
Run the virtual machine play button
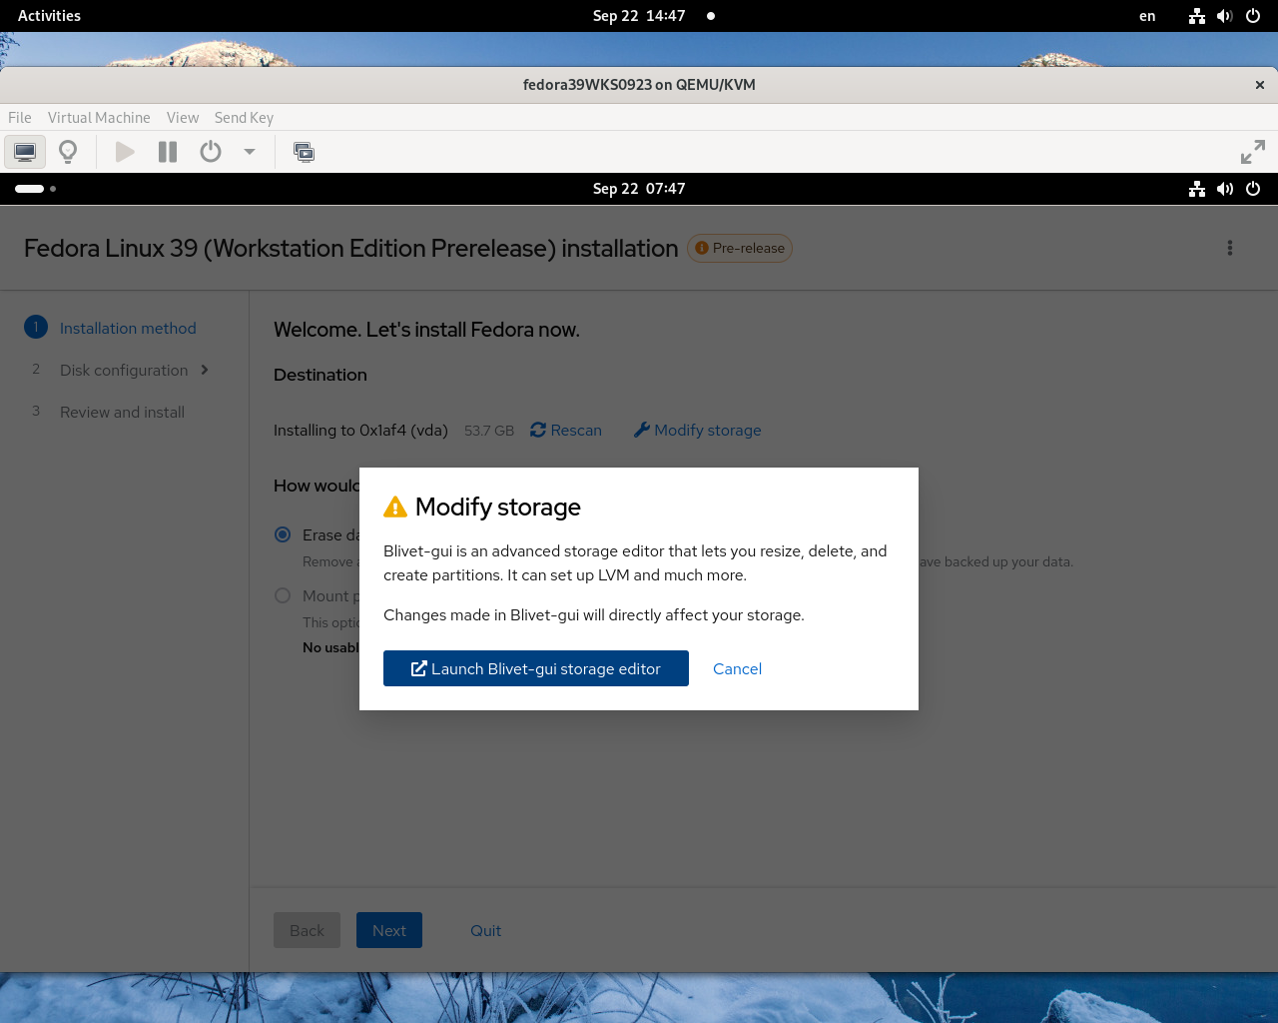coord(125,152)
